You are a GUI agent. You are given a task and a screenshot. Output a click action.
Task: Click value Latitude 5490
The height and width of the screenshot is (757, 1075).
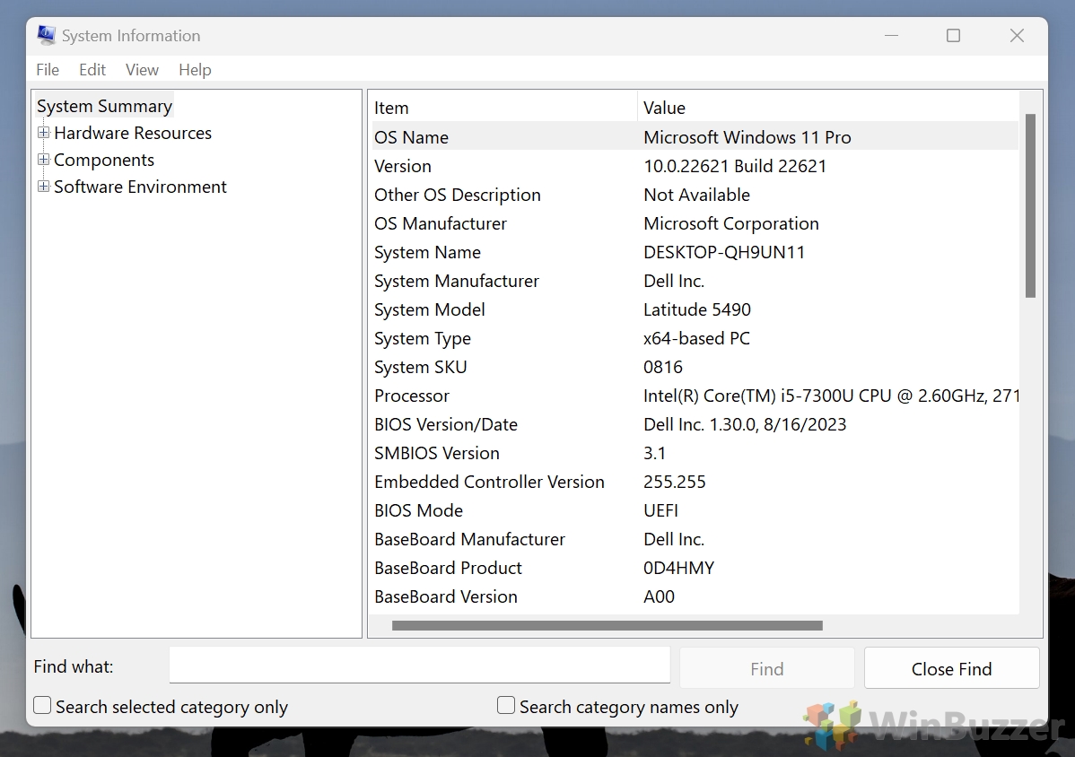697,309
